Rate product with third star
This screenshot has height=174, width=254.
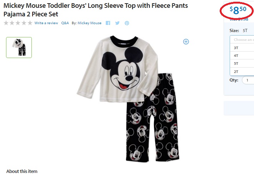click(18, 23)
